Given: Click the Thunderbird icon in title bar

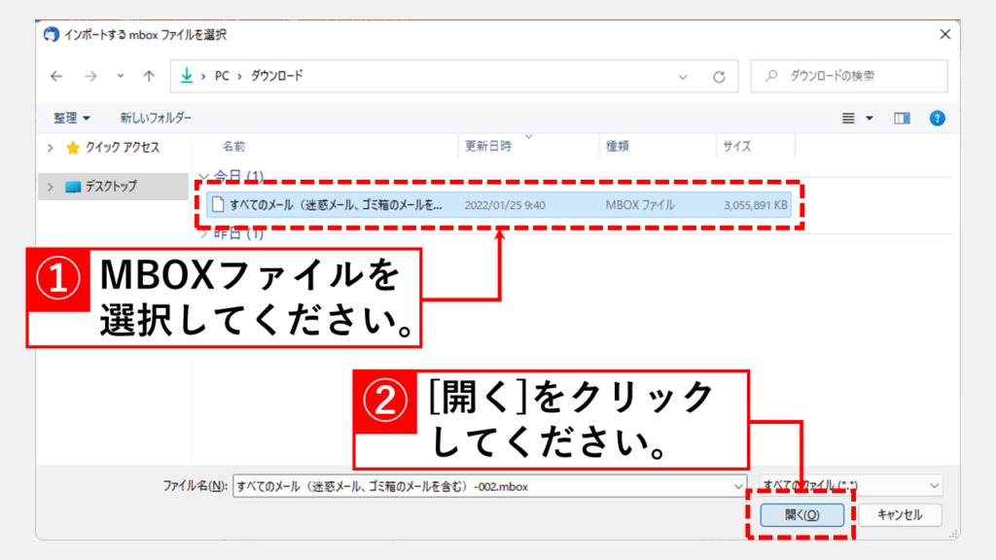Looking at the screenshot, I should pyautogui.click(x=52, y=34).
